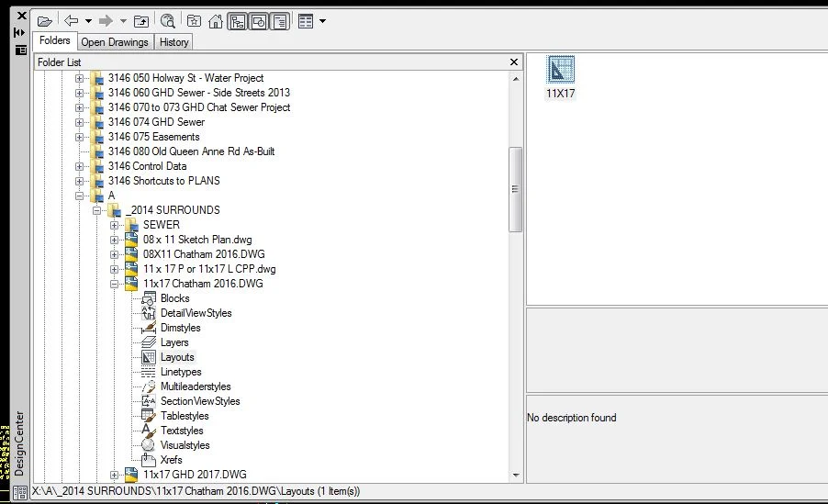Select the Textstyles icon

[149, 431]
